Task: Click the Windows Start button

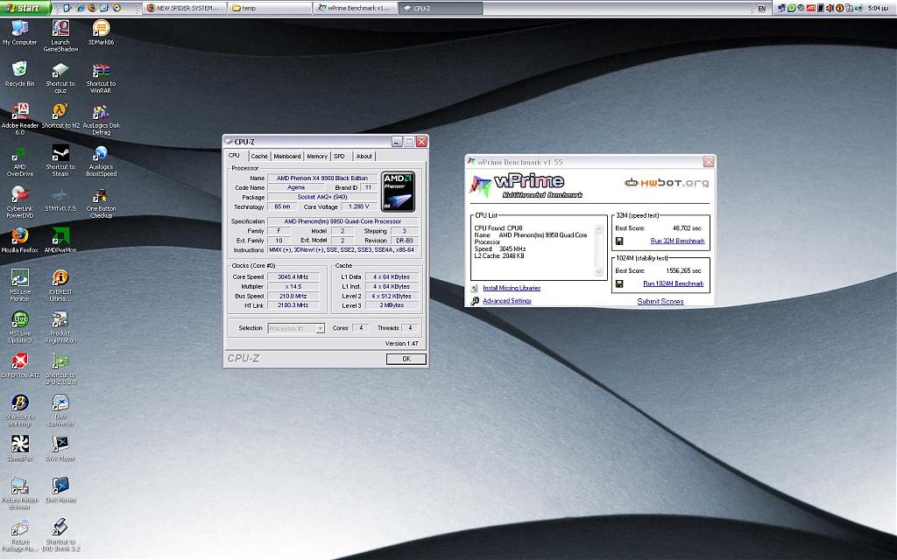Action: click(x=25, y=8)
